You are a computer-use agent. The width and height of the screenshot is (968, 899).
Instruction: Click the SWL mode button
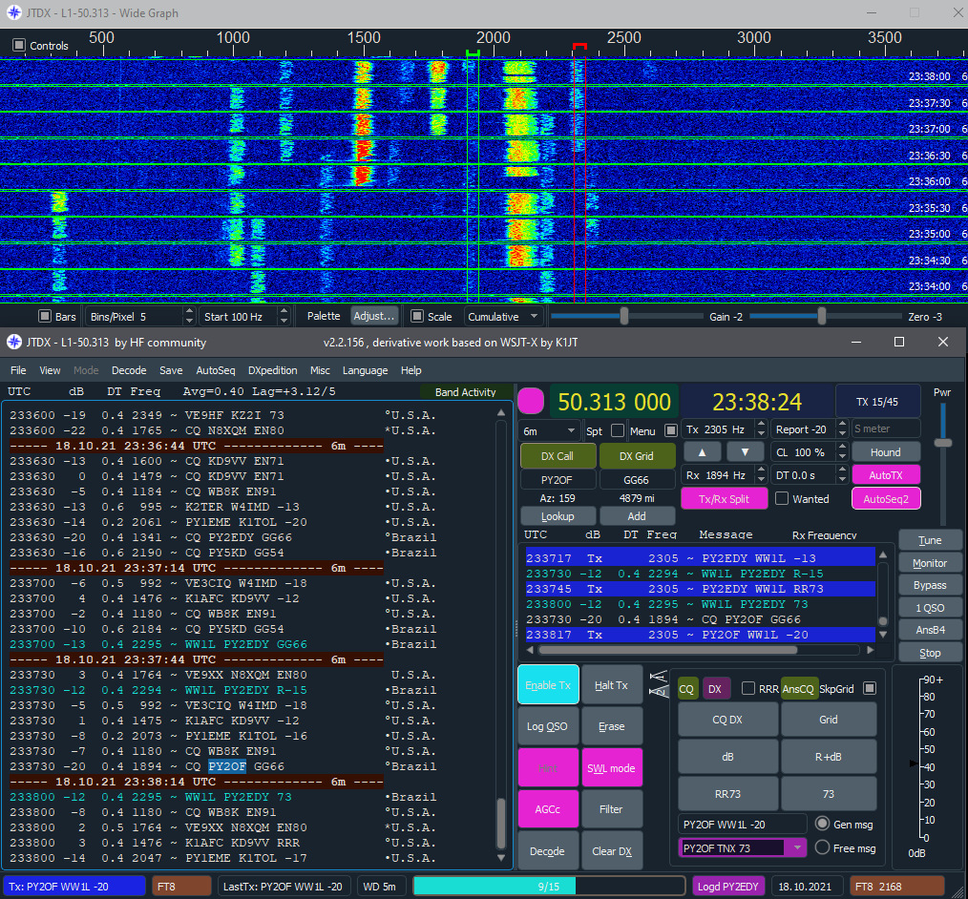[611, 767]
